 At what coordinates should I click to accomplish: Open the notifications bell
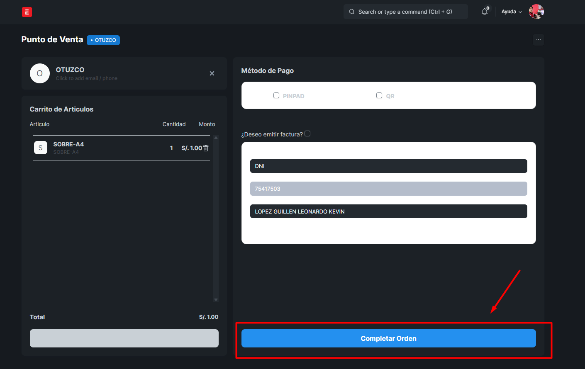(x=485, y=12)
